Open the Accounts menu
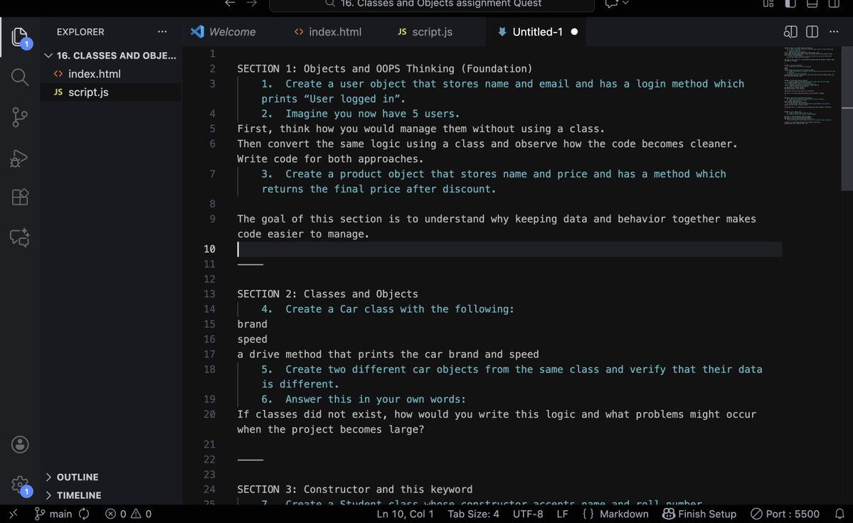The width and height of the screenshot is (853, 523). 20,444
